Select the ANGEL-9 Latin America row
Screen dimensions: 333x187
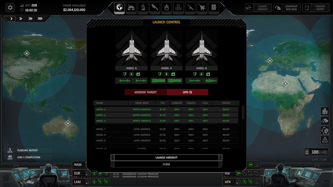[x=166, y=140]
